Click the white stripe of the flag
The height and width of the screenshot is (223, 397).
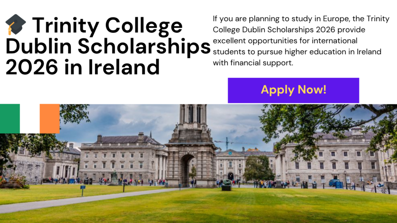point(30,118)
